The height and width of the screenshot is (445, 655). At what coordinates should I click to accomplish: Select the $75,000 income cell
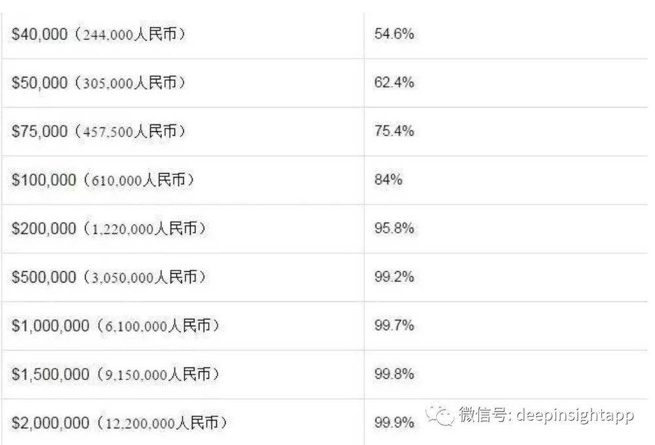[x=98, y=131]
